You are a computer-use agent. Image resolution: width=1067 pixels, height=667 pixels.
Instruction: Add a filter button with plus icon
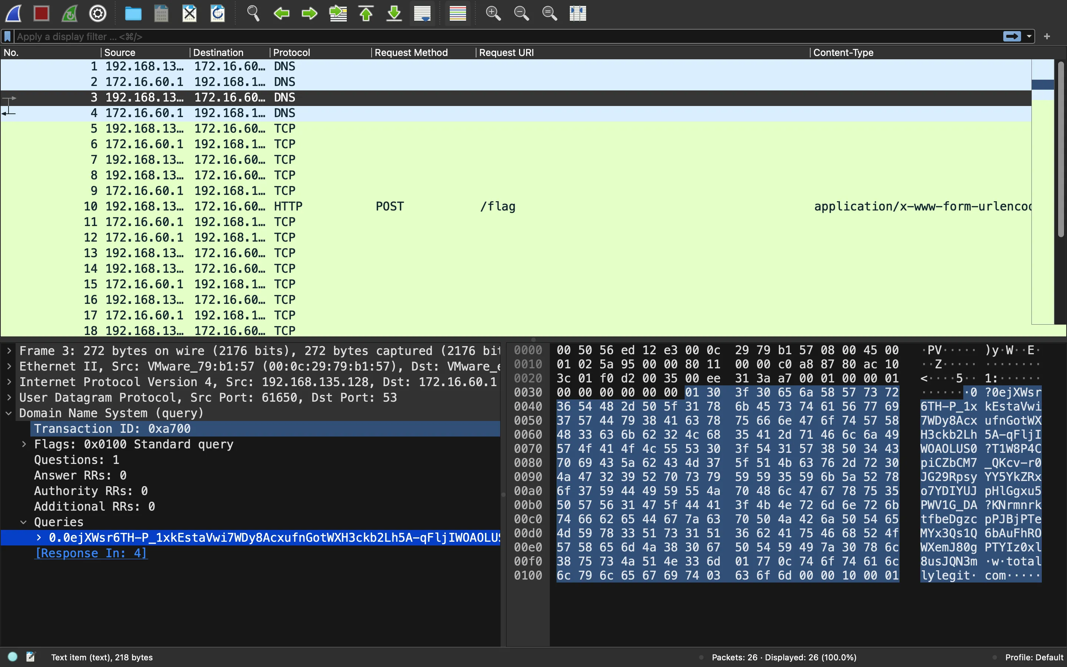click(1047, 36)
